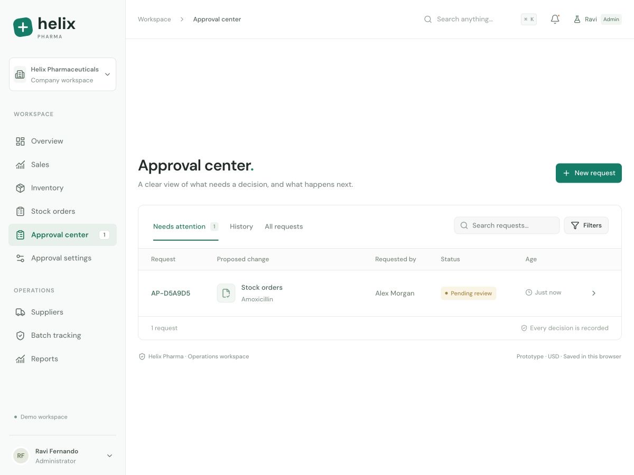This screenshot has height=475, width=634.
Task: Click the Inventory box icon
Action: (20, 188)
